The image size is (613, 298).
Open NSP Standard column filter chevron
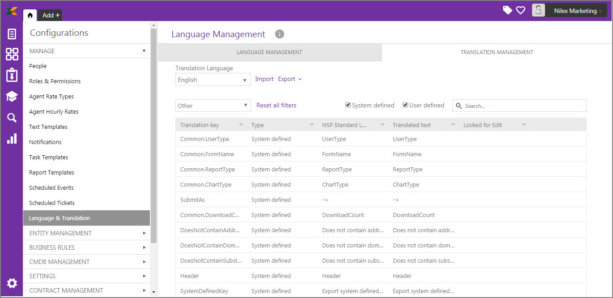pyautogui.click(x=383, y=124)
